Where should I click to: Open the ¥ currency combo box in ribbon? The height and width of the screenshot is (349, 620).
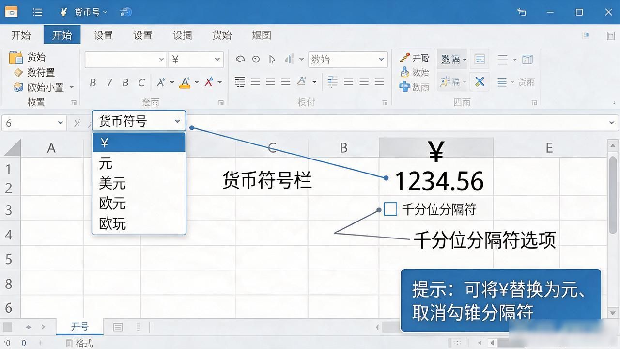196,59
